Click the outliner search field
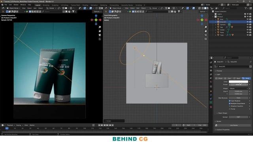Viewport: 253px width, 142px height. pos(229,8)
